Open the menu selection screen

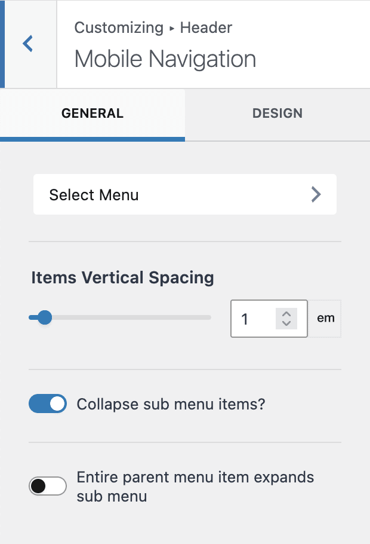[x=185, y=194]
